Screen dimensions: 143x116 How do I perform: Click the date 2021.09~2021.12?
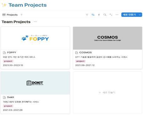(85, 65)
